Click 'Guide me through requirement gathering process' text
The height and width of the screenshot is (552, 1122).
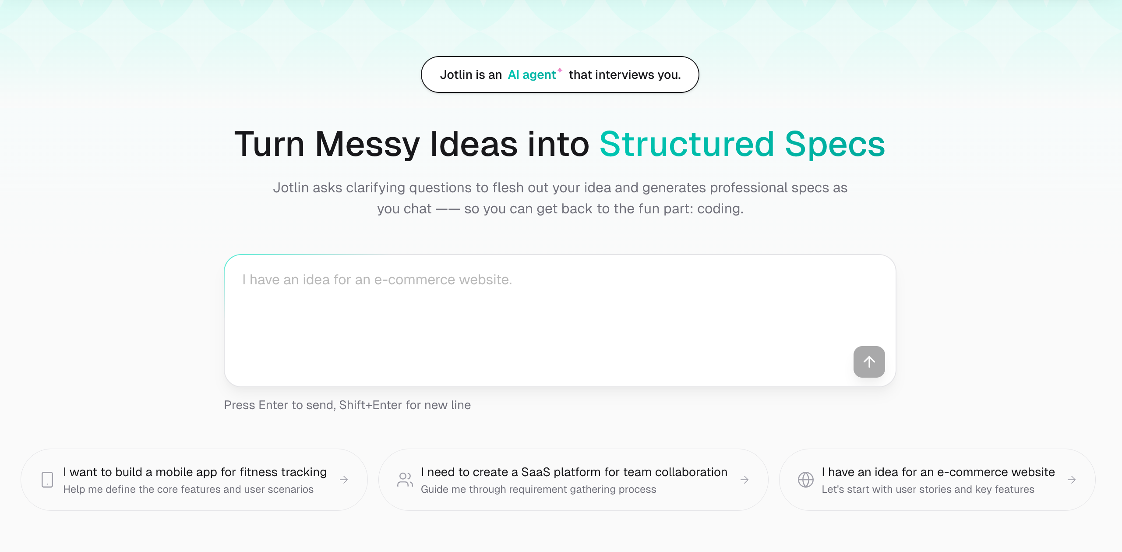click(538, 489)
